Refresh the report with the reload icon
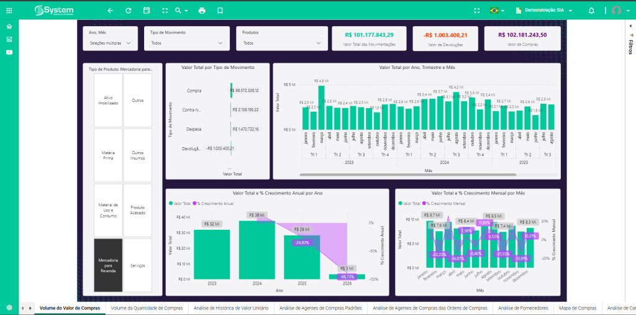 click(x=129, y=11)
